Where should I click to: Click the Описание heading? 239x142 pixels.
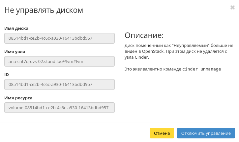tap(144, 35)
